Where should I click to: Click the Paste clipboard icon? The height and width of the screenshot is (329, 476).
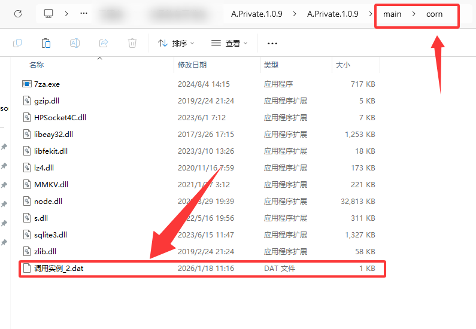[x=46, y=43]
